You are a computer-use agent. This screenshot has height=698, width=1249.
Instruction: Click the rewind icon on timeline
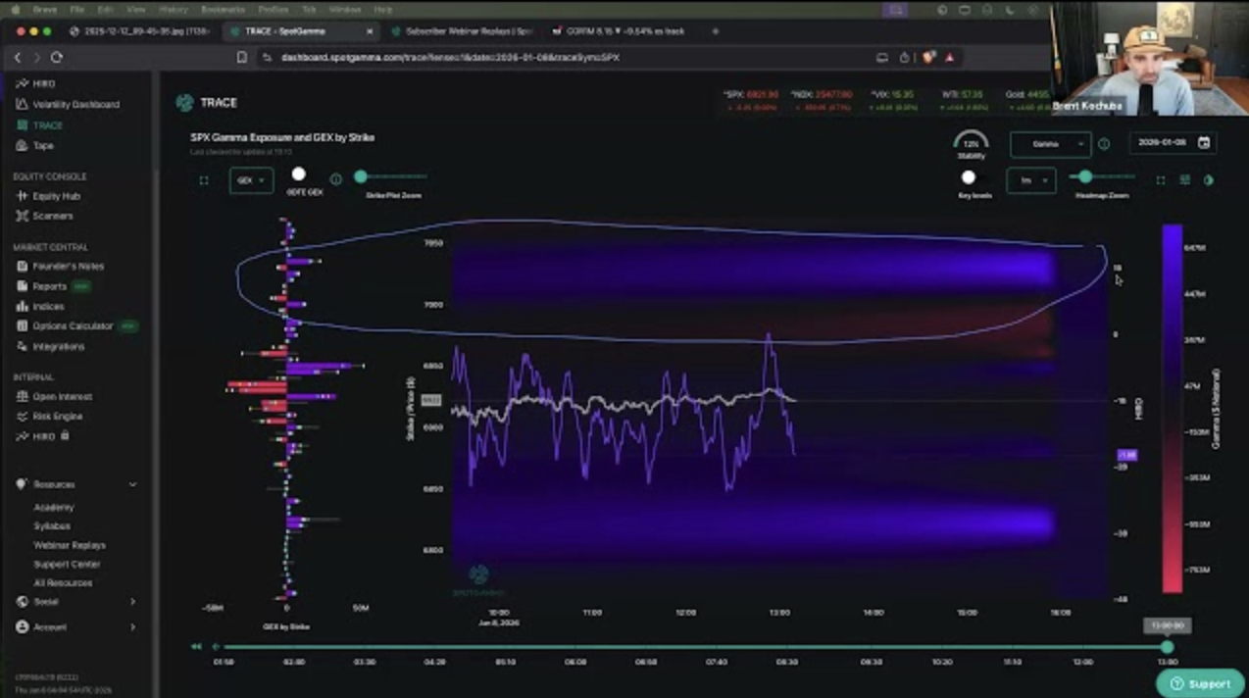[196, 647]
